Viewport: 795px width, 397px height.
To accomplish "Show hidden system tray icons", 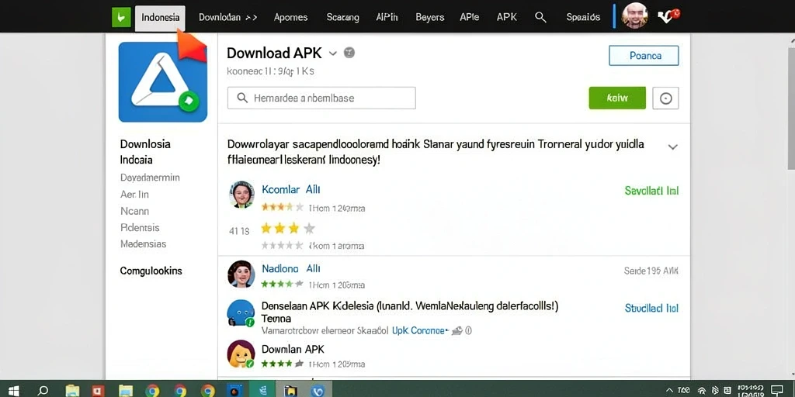I will tap(669, 391).
